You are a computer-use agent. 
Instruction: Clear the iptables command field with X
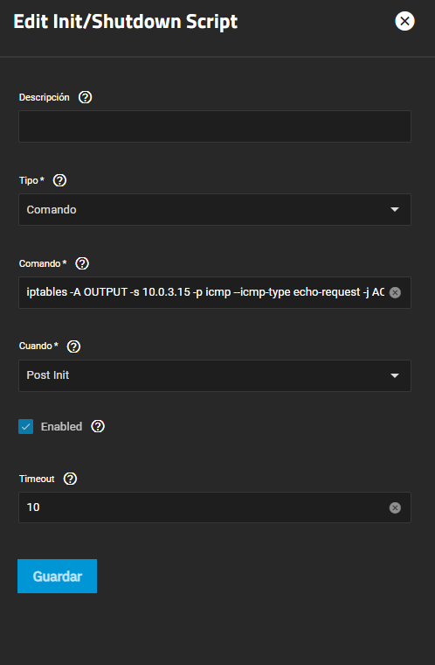pos(395,292)
